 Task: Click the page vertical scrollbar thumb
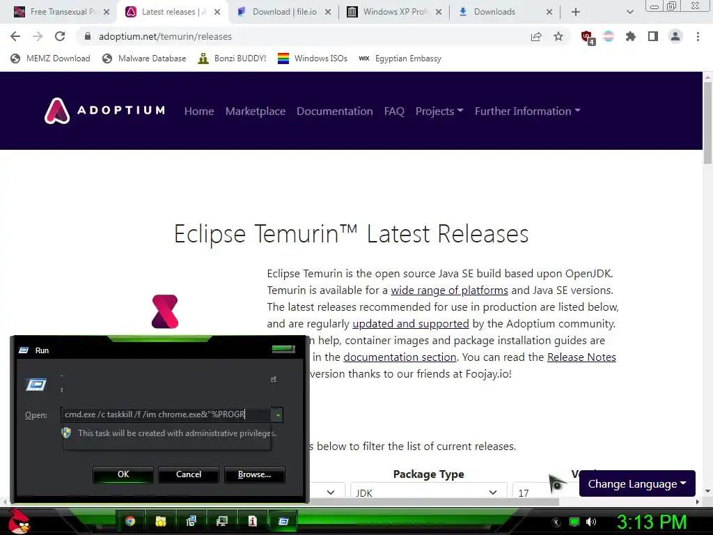pyautogui.click(x=707, y=123)
